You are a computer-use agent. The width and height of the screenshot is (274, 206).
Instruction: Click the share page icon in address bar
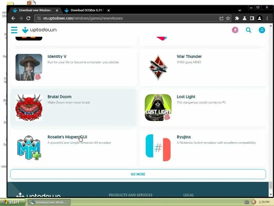click(x=221, y=18)
